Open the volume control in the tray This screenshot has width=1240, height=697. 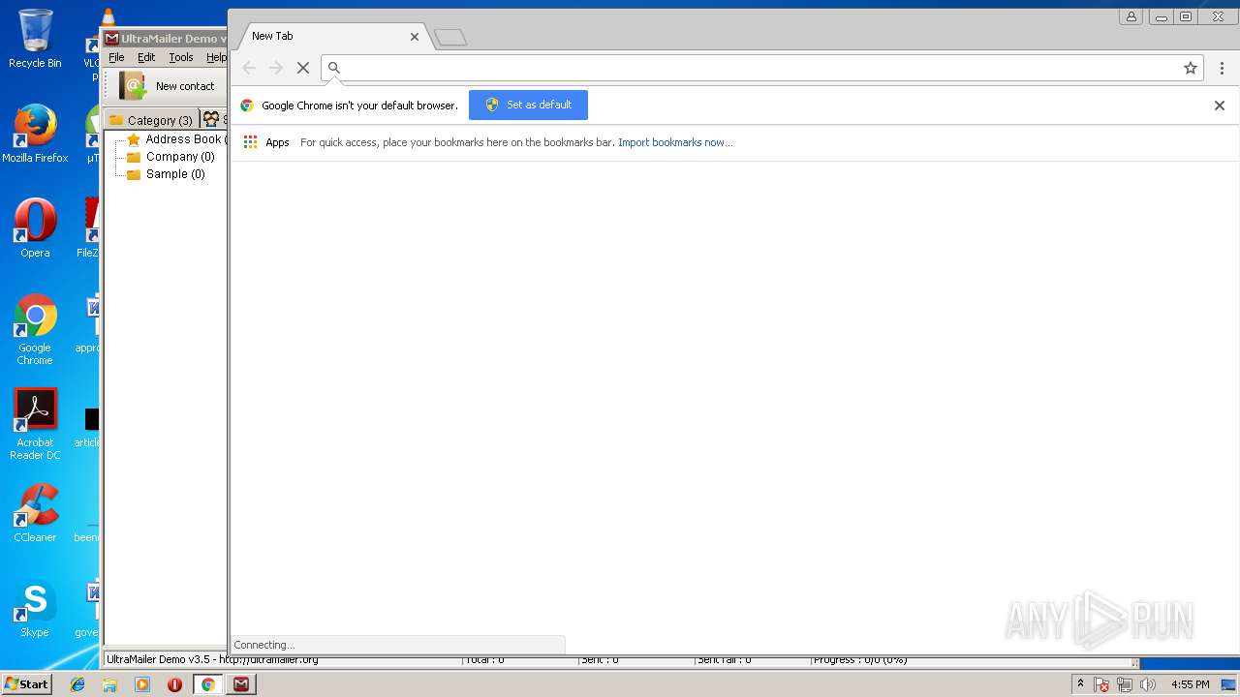coord(1148,684)
